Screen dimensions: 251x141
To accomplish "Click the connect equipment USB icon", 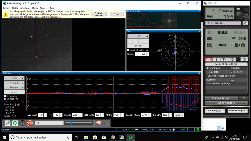I will pos(8,123).
